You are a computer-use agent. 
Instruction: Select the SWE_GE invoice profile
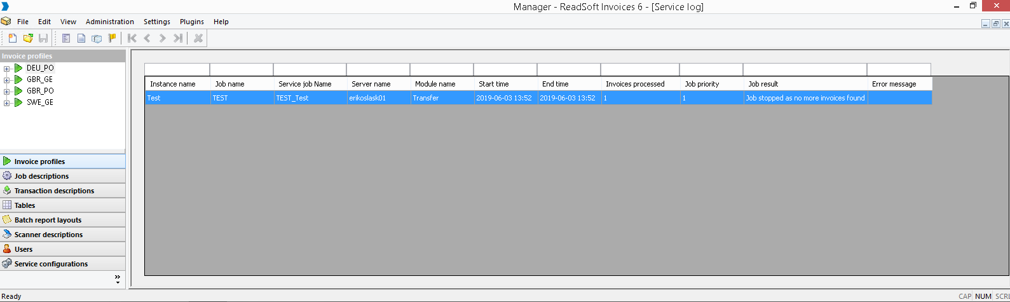pos(39,102)
